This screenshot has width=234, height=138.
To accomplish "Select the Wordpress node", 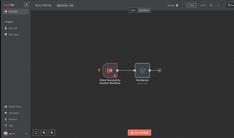I will pyautogui.click(x=142, y=71).
